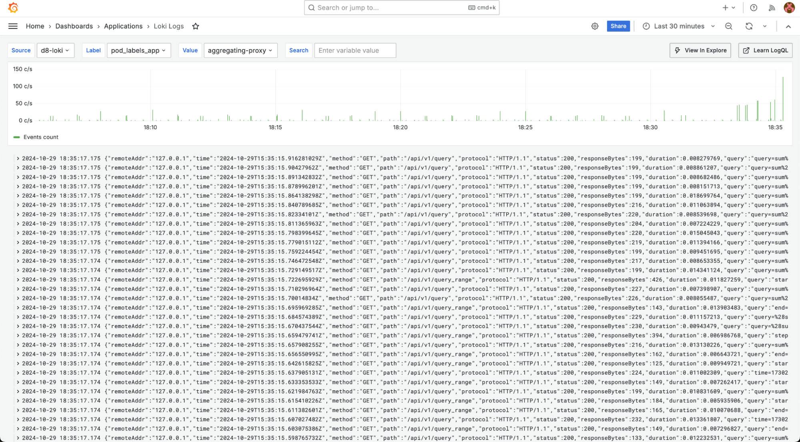The image size is (800, 442).
Task: Open dashboard settings gear icon
Action: click(x=595, y=26)
